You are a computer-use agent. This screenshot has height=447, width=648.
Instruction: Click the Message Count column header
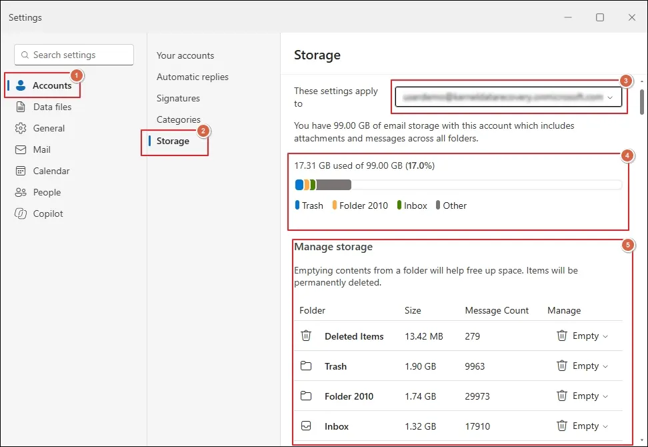click(x=496, y=310)
